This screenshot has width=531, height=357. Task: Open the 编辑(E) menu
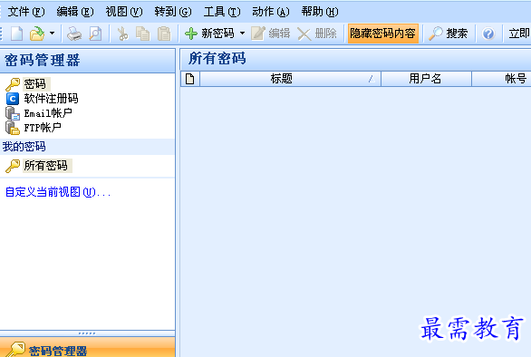pyautogui.click(x=75, y=12)
